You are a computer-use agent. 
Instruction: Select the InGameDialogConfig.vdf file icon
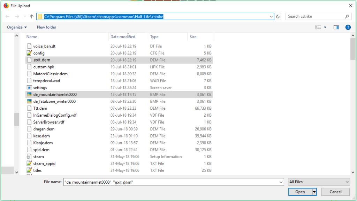point(29,115)
